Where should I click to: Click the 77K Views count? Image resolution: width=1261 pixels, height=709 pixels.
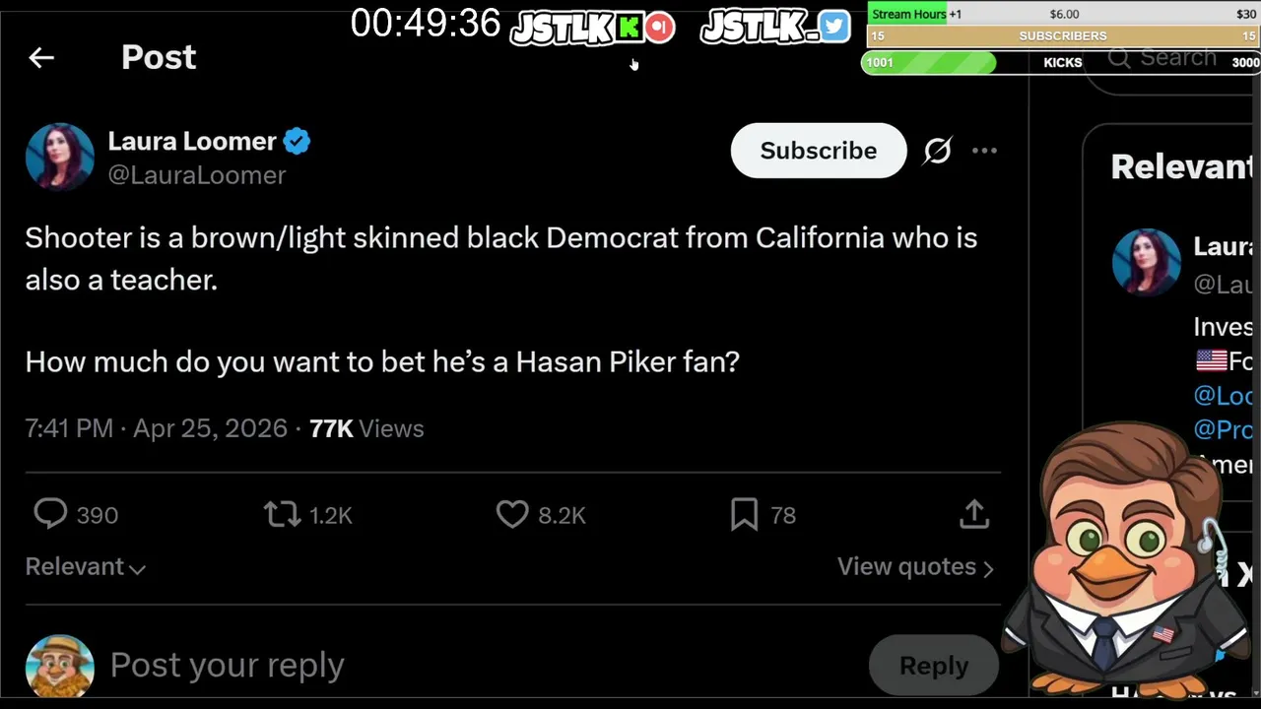[366, 428]
